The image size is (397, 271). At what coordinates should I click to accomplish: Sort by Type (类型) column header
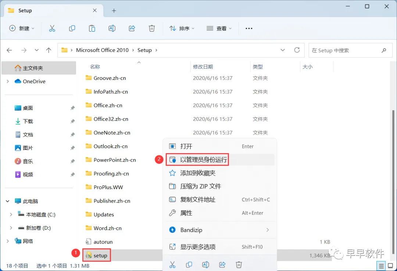[257, 67]
